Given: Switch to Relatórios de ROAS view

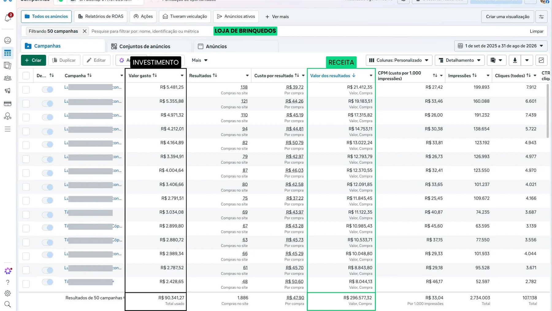Looking at the screenshot, I should [101, 17].
